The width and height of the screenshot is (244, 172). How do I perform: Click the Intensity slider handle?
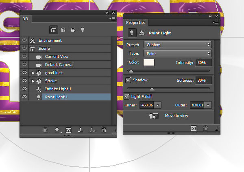coord(131,71)
